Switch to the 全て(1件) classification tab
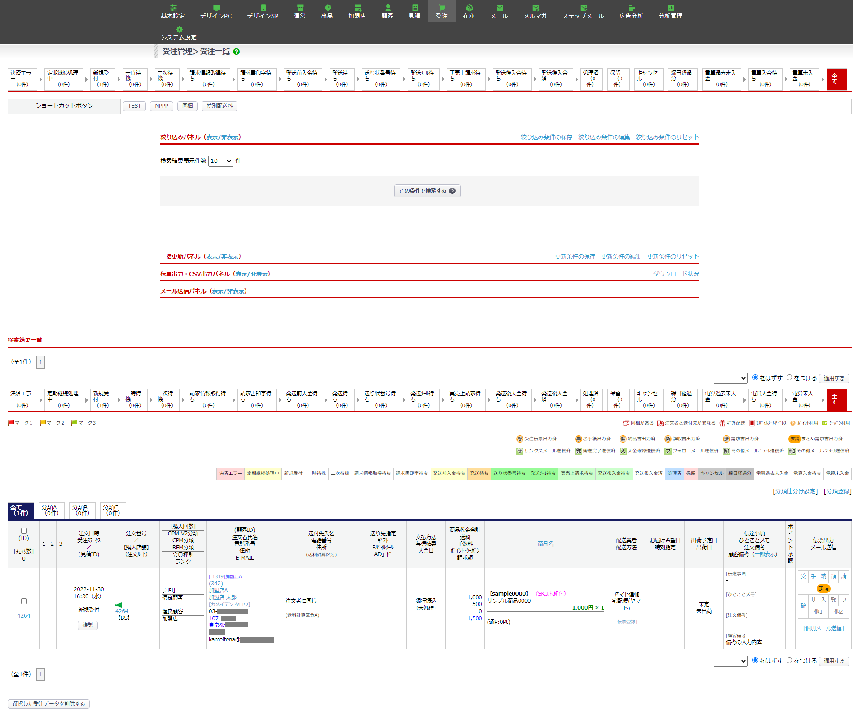This screenshot has width=853, height=724. pyautogui.click(x=21, y=510)
